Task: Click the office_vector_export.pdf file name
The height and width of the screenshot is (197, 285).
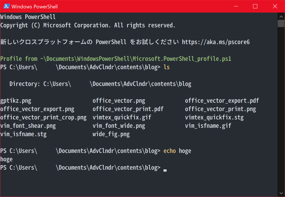Action: [x=222, y=101]
